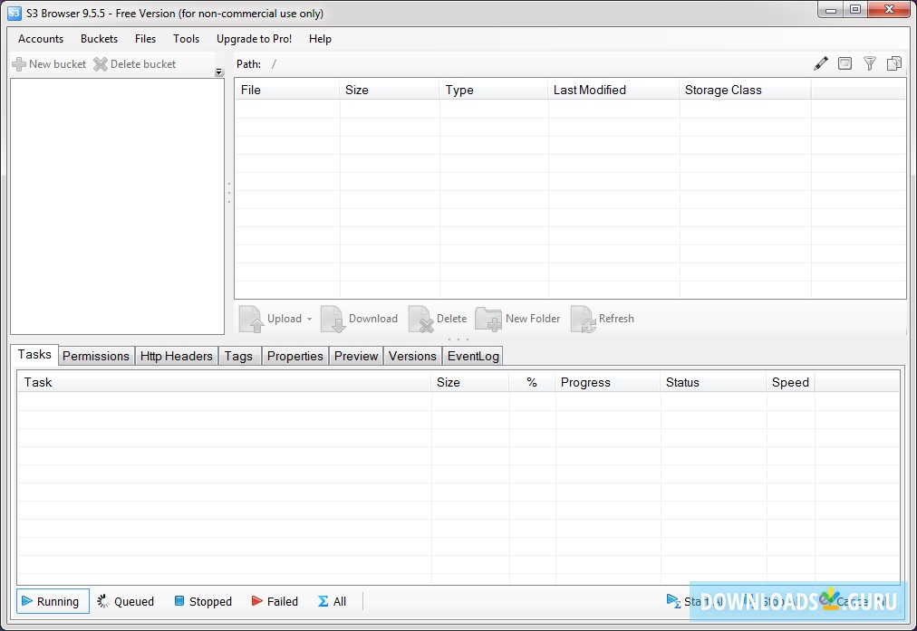Click the Upload file icon

(x=252, y=319)
